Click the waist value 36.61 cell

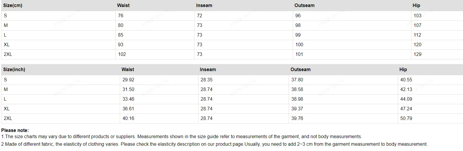click(128, 109)
